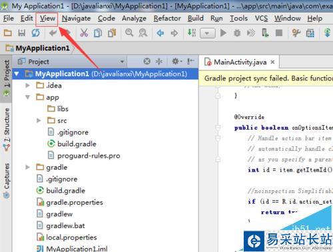Click the Synchronize refresh toolbar icon
Image resolution: width=333 pixels, height=252 pixels.
click(35, 33)
